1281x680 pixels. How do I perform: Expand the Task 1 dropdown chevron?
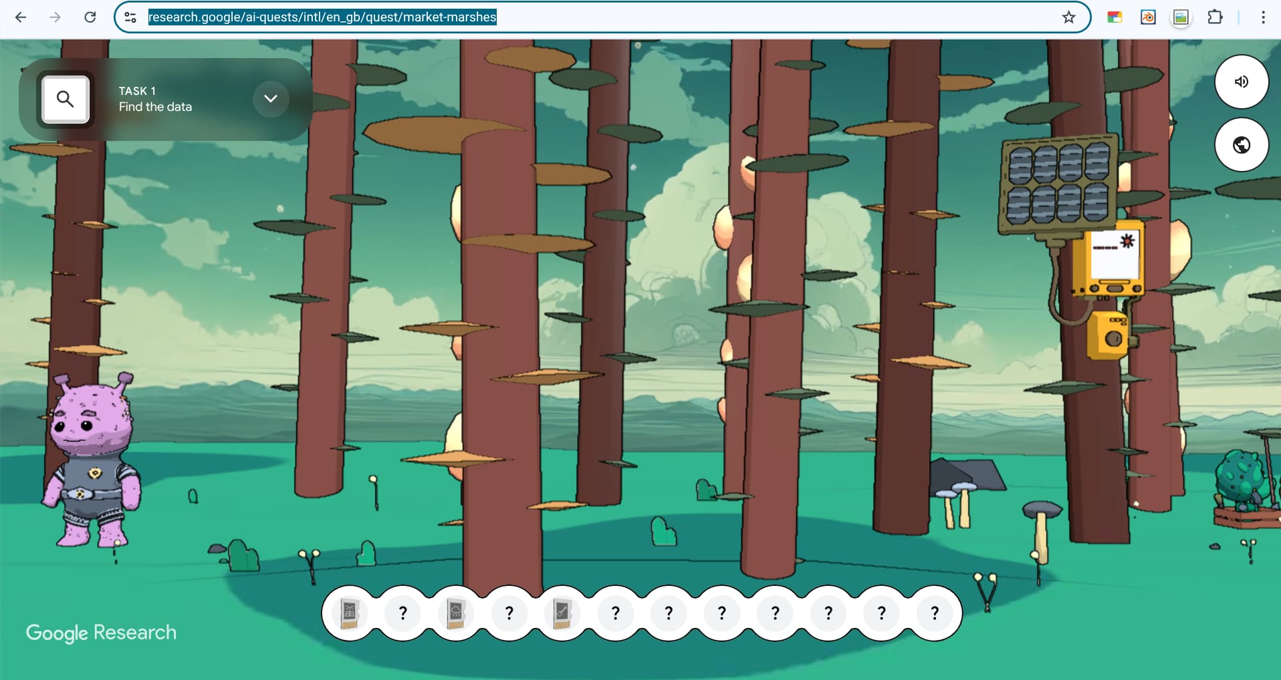(270, 99)
